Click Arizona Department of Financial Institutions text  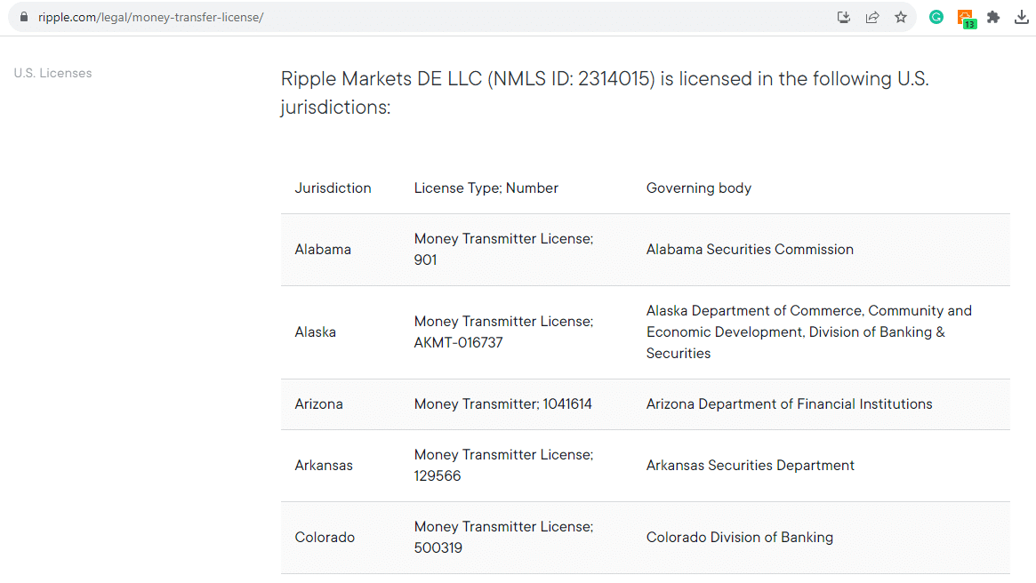click(x=789, y=403)
